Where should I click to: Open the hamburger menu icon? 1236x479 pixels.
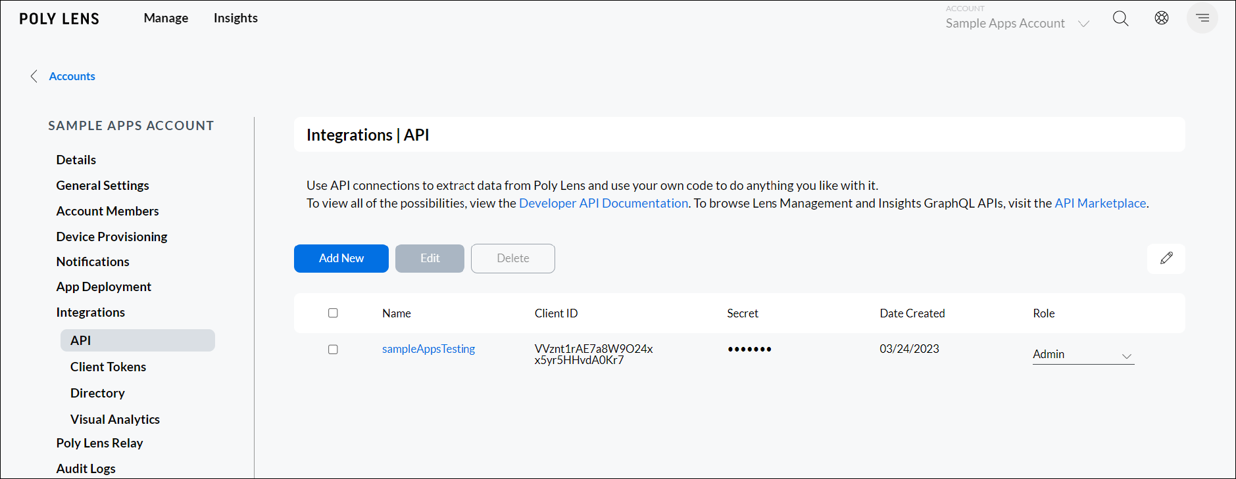(x=1202, y=18)
